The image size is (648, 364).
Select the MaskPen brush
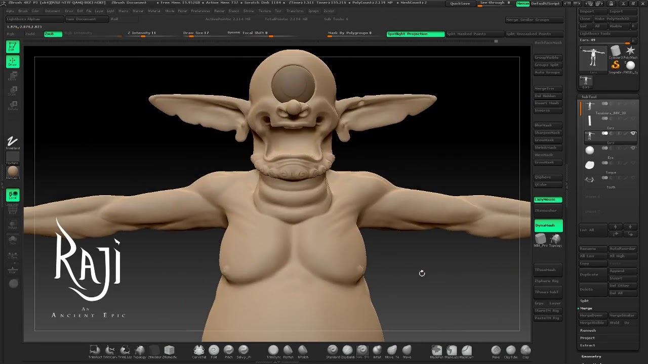click(436, 350)
